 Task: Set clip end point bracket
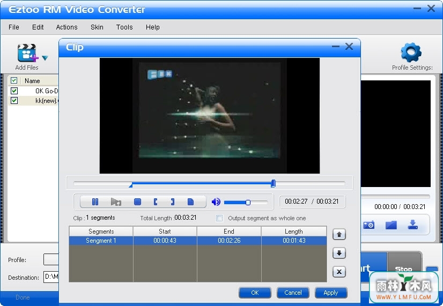173,201
